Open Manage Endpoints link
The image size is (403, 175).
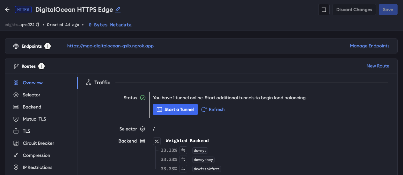click(x=370, y=46)
